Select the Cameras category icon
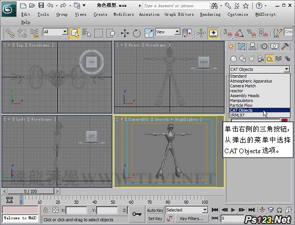The image size is (295, 225). pyautogui.click(x=260, y=59)
